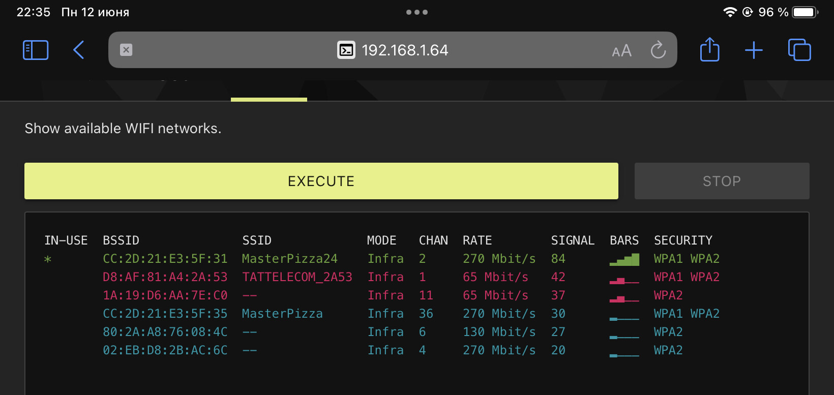The height and width of the screenshot is (395, 834).
Task: Tap the Wi-Fi status icon
Action: coord(730,12)
